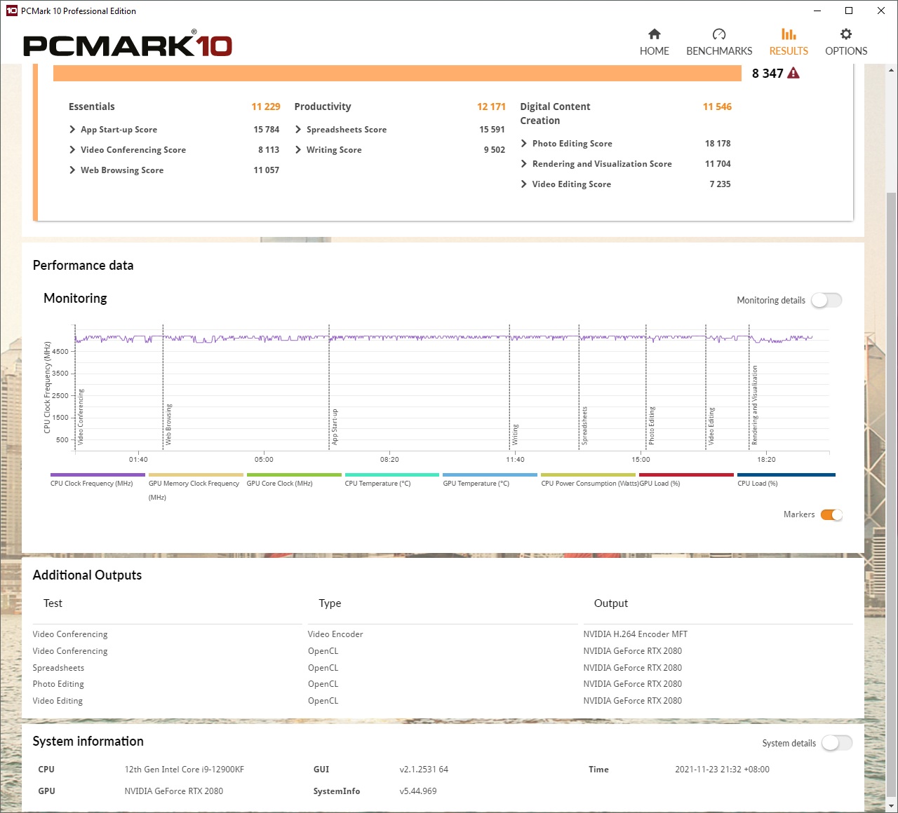This screenshot has height=813, width=898.
Task: Click the Video Editing chart marker line
Action: pyautogui.click(x=706, y=385)
